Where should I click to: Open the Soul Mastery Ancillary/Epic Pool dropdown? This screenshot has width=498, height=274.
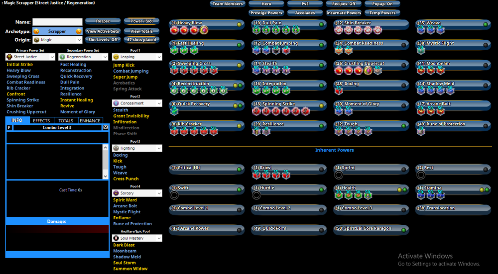pyautogui.click(x=137, y=238)
